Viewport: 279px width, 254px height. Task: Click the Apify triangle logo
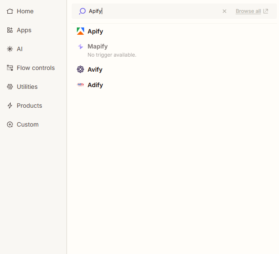[80, 31]
